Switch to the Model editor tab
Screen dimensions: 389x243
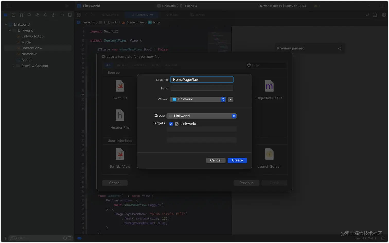pyautogui.click(x=172, y=15)
